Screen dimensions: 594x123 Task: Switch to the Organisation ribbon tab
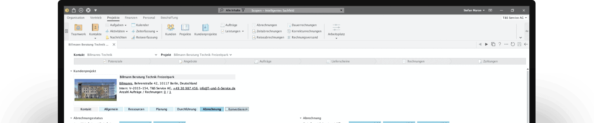tap(75, 18)
